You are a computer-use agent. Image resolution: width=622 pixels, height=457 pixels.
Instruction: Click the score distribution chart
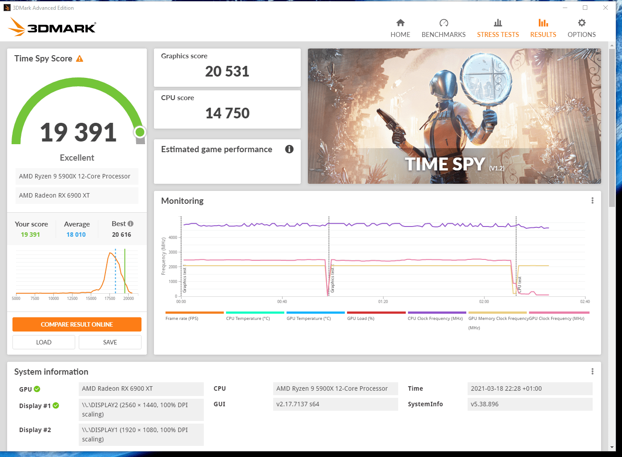[x=77, y=273]
